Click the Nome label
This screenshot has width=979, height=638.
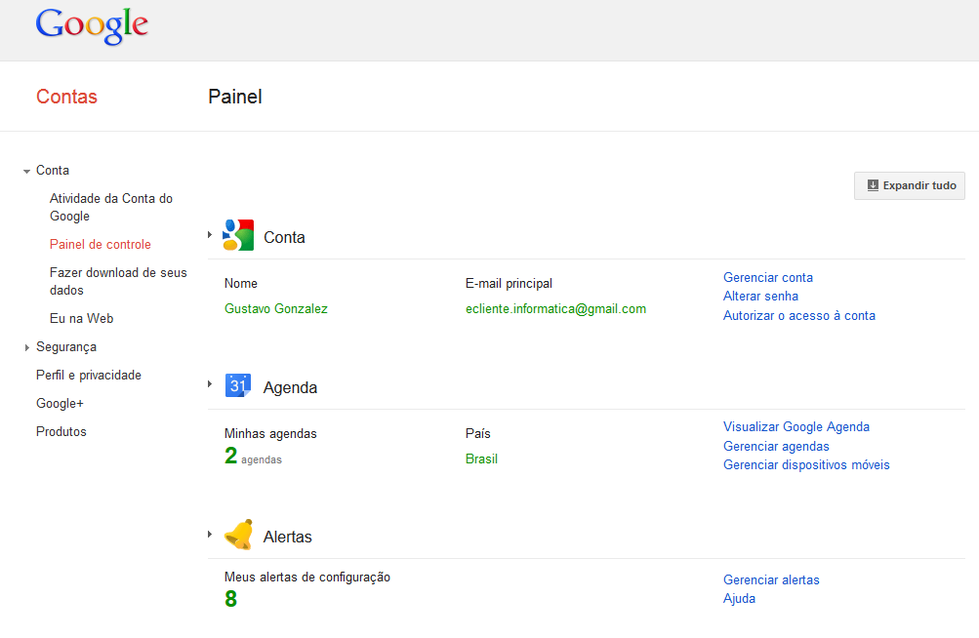pyautogui.click(x=241, y=284)
